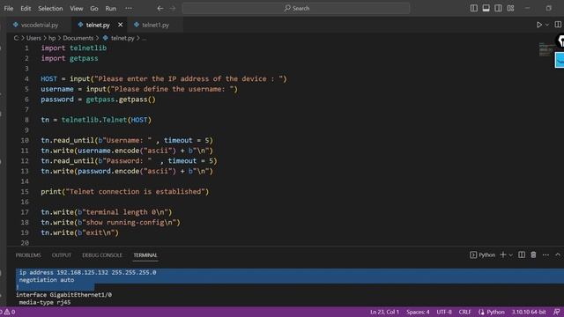Screen dimensions: 564x317
Task: Click 'negotiation auto' in terminal output
Action: pos(47,280)
